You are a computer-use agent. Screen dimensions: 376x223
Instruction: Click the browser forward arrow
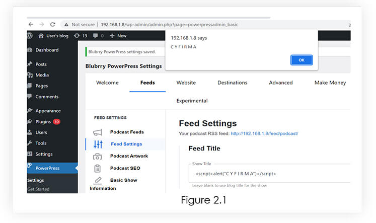(42, 25)
